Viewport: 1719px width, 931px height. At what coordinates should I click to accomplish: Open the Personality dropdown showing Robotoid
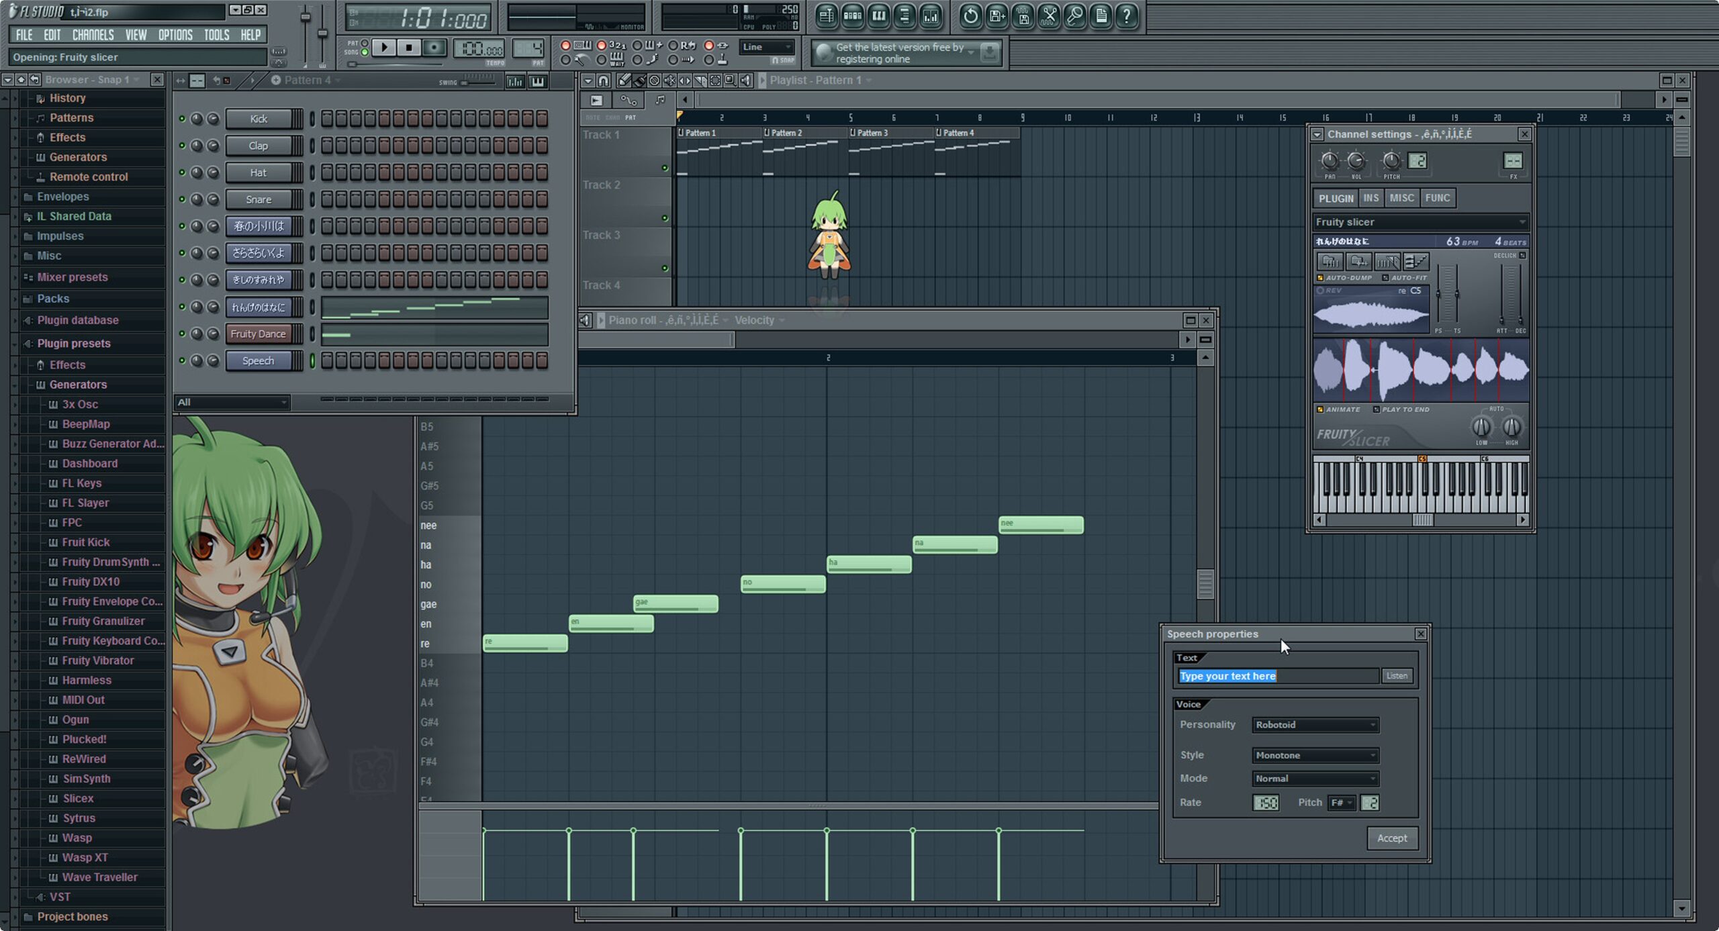coord(1315,725)
